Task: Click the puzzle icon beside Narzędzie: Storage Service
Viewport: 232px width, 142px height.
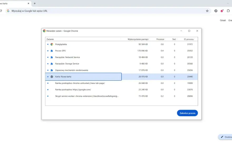Action: (52, 64)
